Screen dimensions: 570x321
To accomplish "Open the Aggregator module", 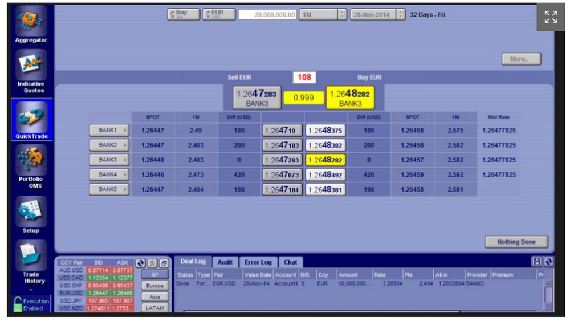I will [x=31, y=26].
